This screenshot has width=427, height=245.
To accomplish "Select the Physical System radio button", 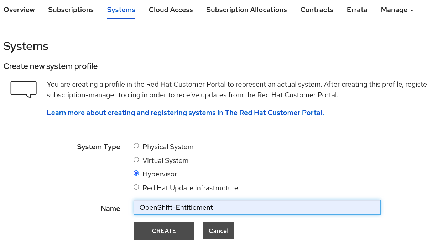I will 136,146.
